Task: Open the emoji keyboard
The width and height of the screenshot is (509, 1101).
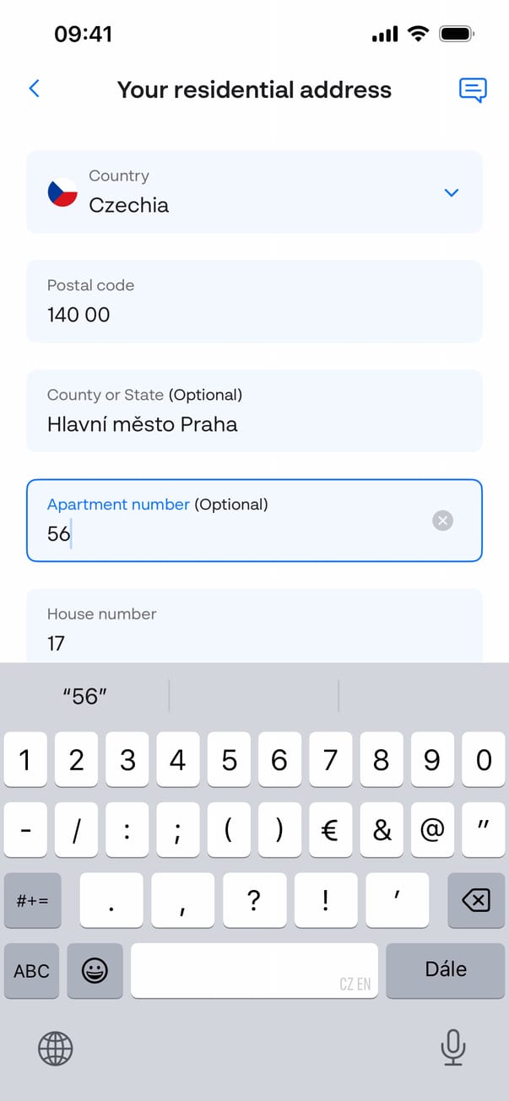Action: (x=95, y=970)
